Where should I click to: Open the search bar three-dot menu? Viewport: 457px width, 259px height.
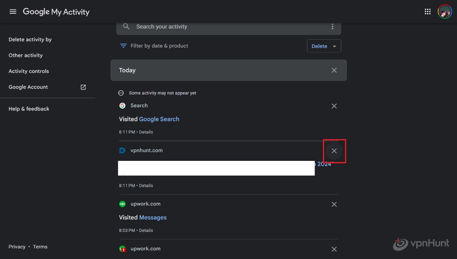pyautogui.click(x=332, y=27)
